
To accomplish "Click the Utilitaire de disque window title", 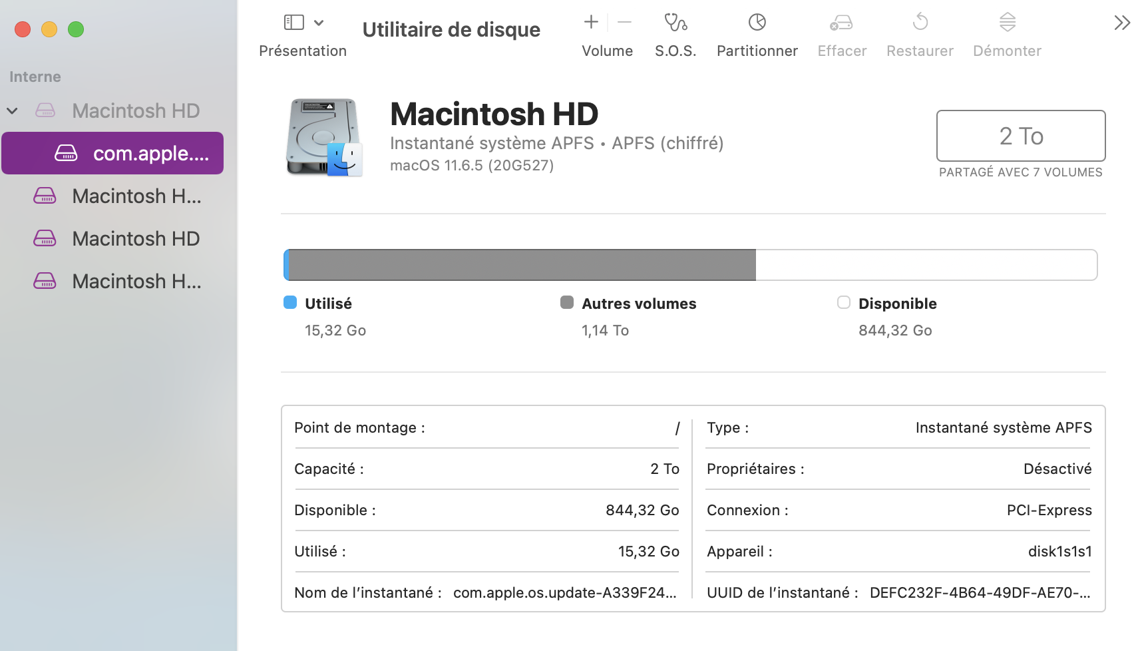I will (451, 30).
